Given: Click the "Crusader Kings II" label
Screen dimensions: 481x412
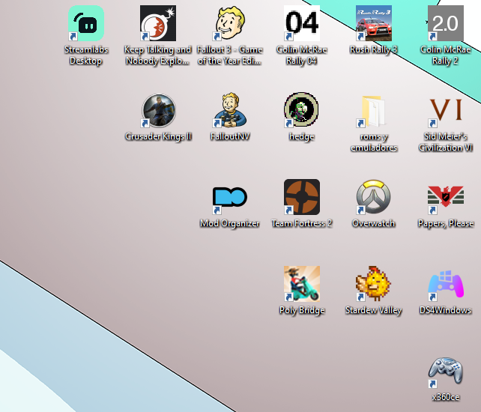Looking at the screenshot, I should pyautogui.click(x=158, y=136).
